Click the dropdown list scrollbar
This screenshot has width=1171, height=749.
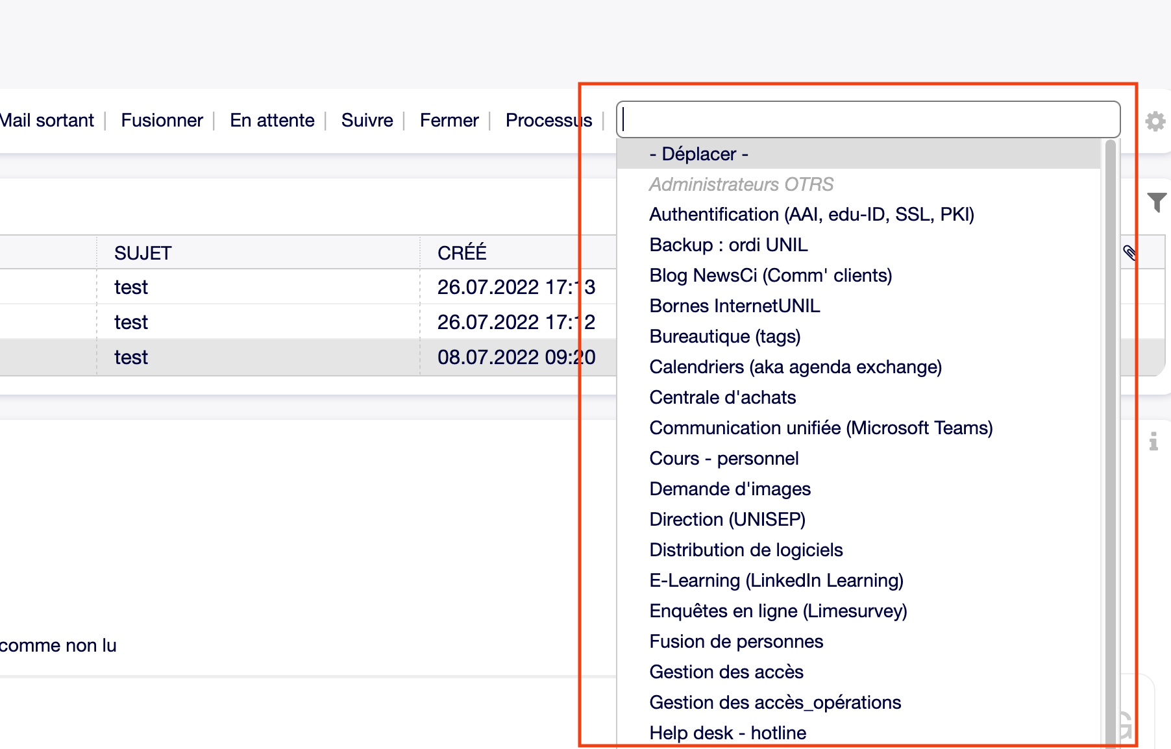[1110, 441]
